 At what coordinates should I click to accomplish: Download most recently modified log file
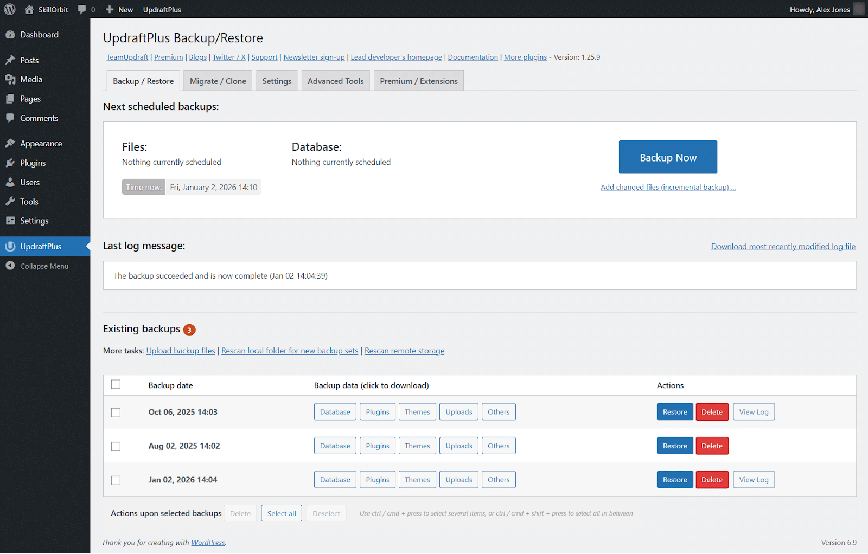click(x=783, y=247)
